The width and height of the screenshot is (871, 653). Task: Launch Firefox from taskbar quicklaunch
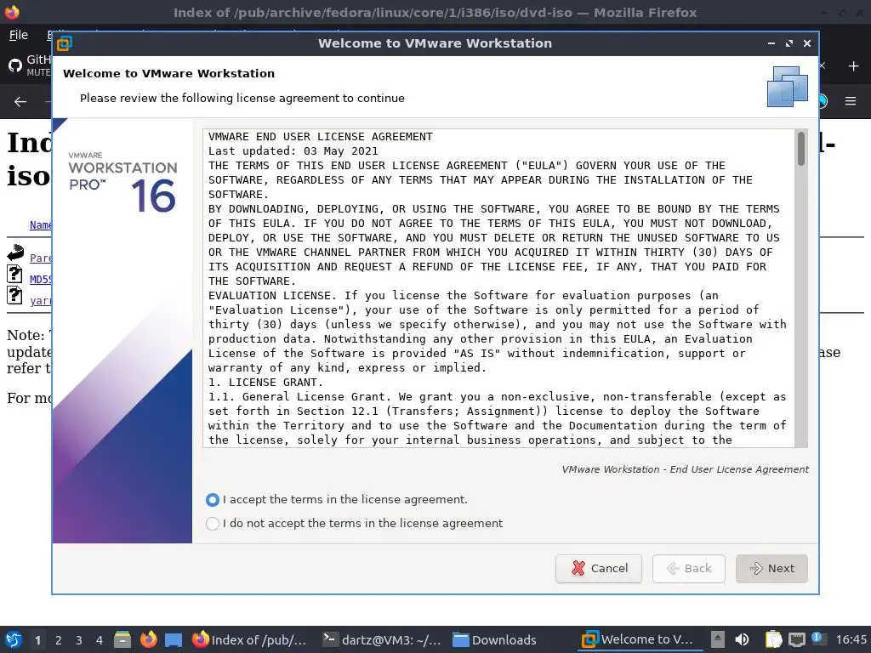(148, 639)
